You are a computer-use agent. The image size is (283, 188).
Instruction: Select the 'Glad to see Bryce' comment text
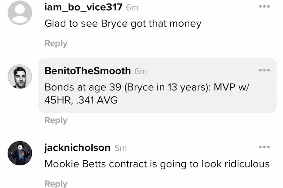[x=123, y=23]
